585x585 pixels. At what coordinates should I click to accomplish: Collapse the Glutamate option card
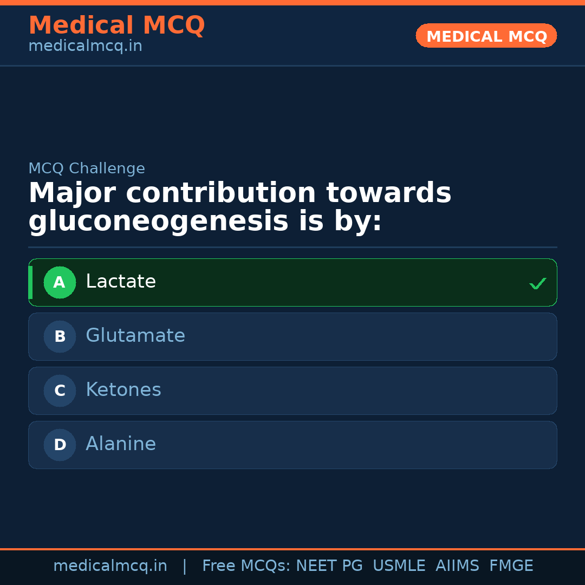[292, 336]
